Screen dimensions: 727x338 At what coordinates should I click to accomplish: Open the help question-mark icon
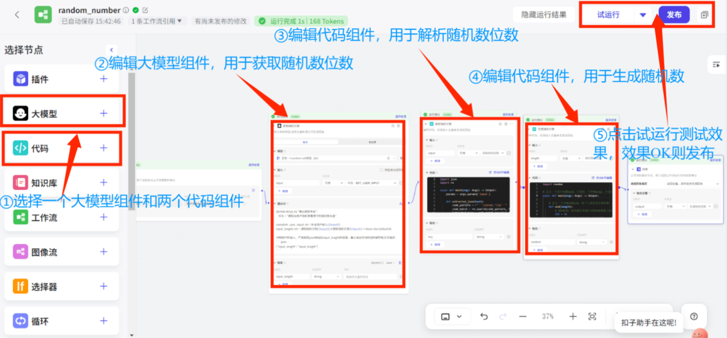coord(694,316)
